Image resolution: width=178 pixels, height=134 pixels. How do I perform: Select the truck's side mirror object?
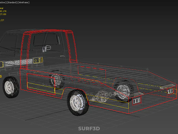coord(47,48)
